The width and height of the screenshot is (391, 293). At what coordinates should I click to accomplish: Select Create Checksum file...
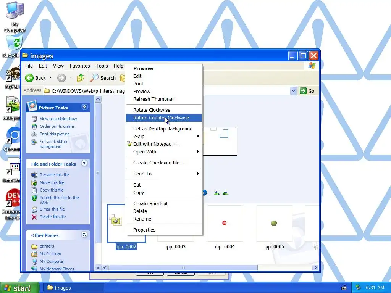click(164, 163)
